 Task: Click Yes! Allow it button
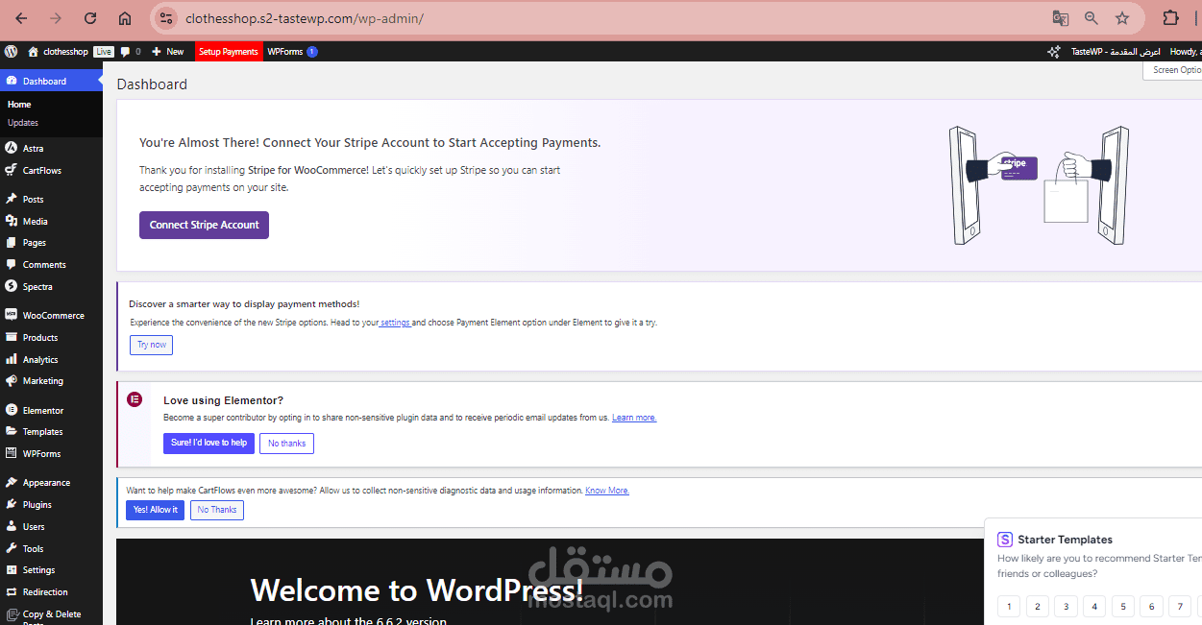(x=155, y=510)
